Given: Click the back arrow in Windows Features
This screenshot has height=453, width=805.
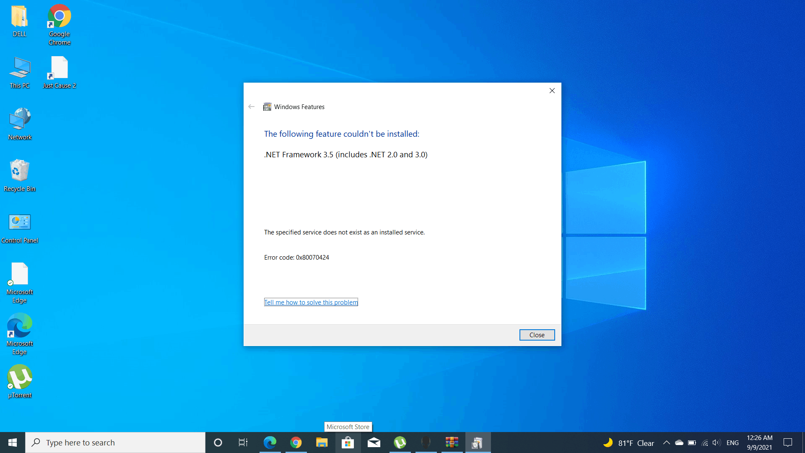Looking at the screenshot, I should click(x=252, y=107).
